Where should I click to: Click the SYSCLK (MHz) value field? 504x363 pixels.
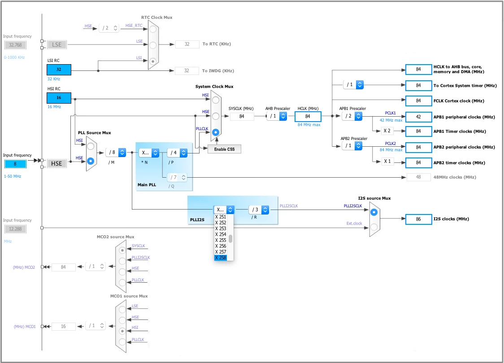(x=242, y=116)
